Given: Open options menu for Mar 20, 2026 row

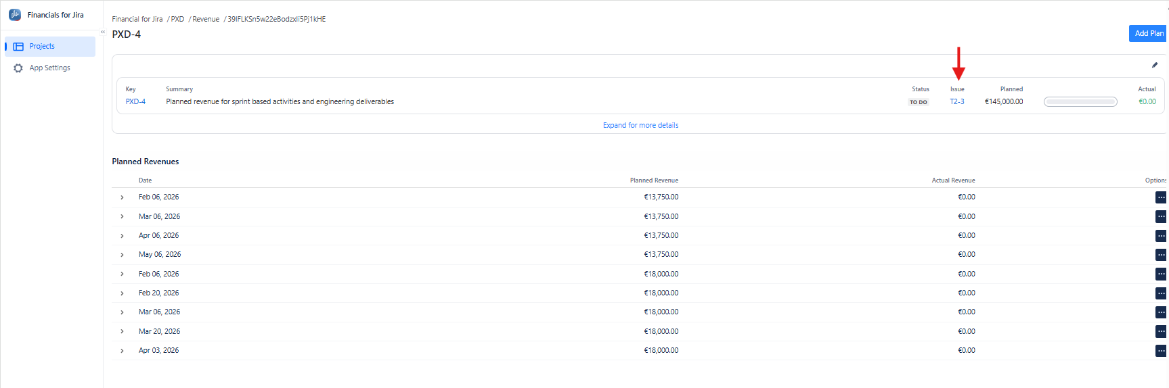Looking at the screenshot, I should point(1161,332).
